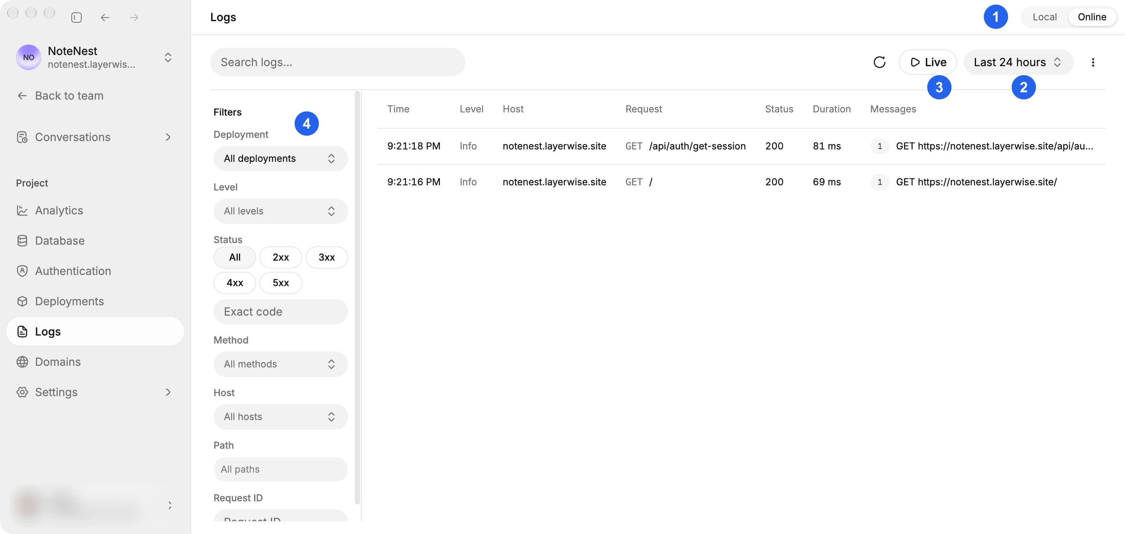Toggle the sidebar panel icon

76,18
